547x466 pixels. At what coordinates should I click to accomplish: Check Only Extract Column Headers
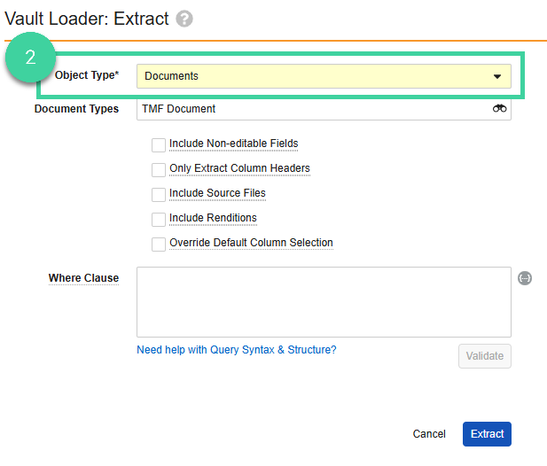159,170
